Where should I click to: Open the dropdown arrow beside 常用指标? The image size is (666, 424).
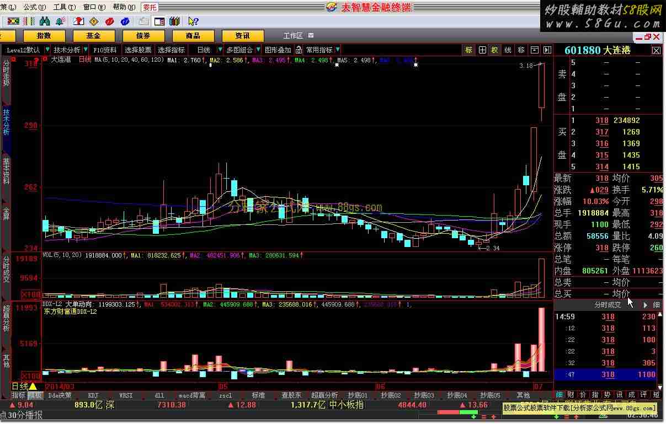pos(338,50)
